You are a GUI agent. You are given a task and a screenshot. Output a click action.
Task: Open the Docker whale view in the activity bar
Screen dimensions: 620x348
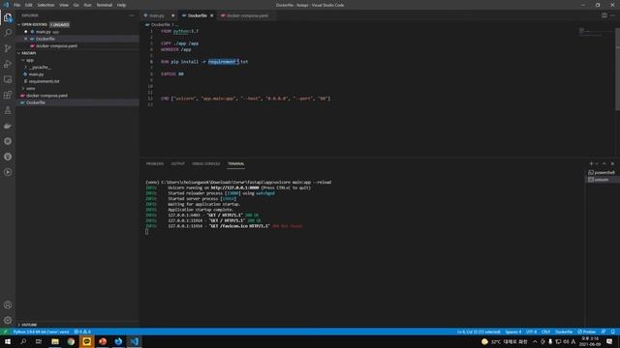pos(8,126)
